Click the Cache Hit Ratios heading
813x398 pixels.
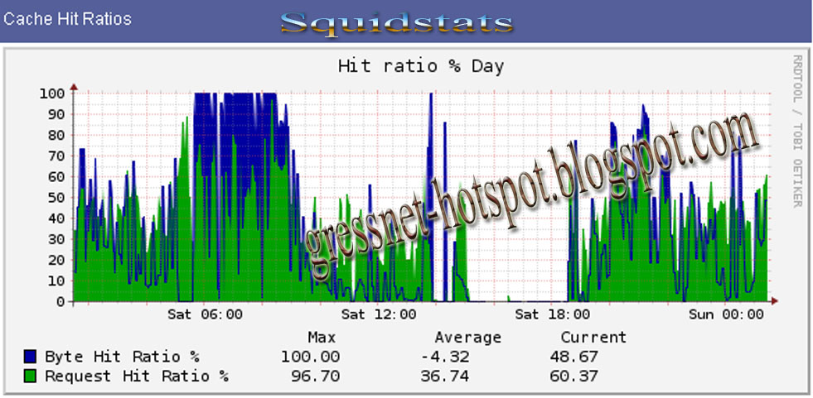point(67,20)
